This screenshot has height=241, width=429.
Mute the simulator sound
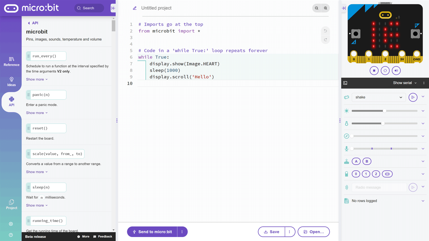coord(396,71)
